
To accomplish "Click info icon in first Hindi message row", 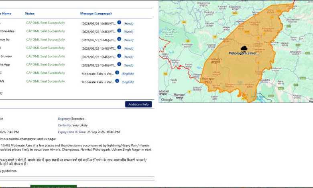I will 119,22.
